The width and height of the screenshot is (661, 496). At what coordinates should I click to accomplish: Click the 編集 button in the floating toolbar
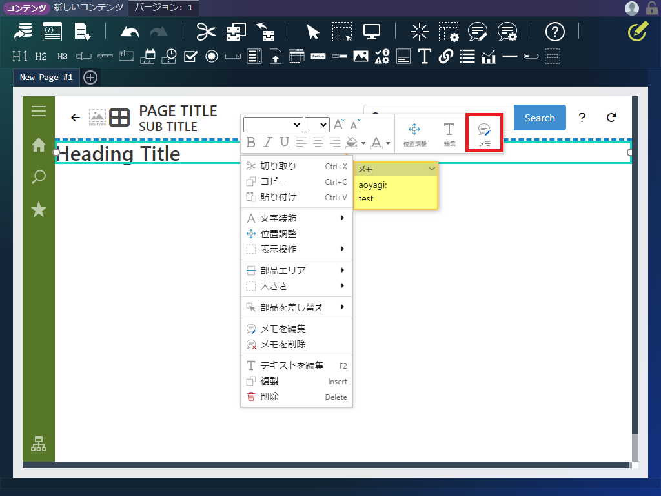449,134
